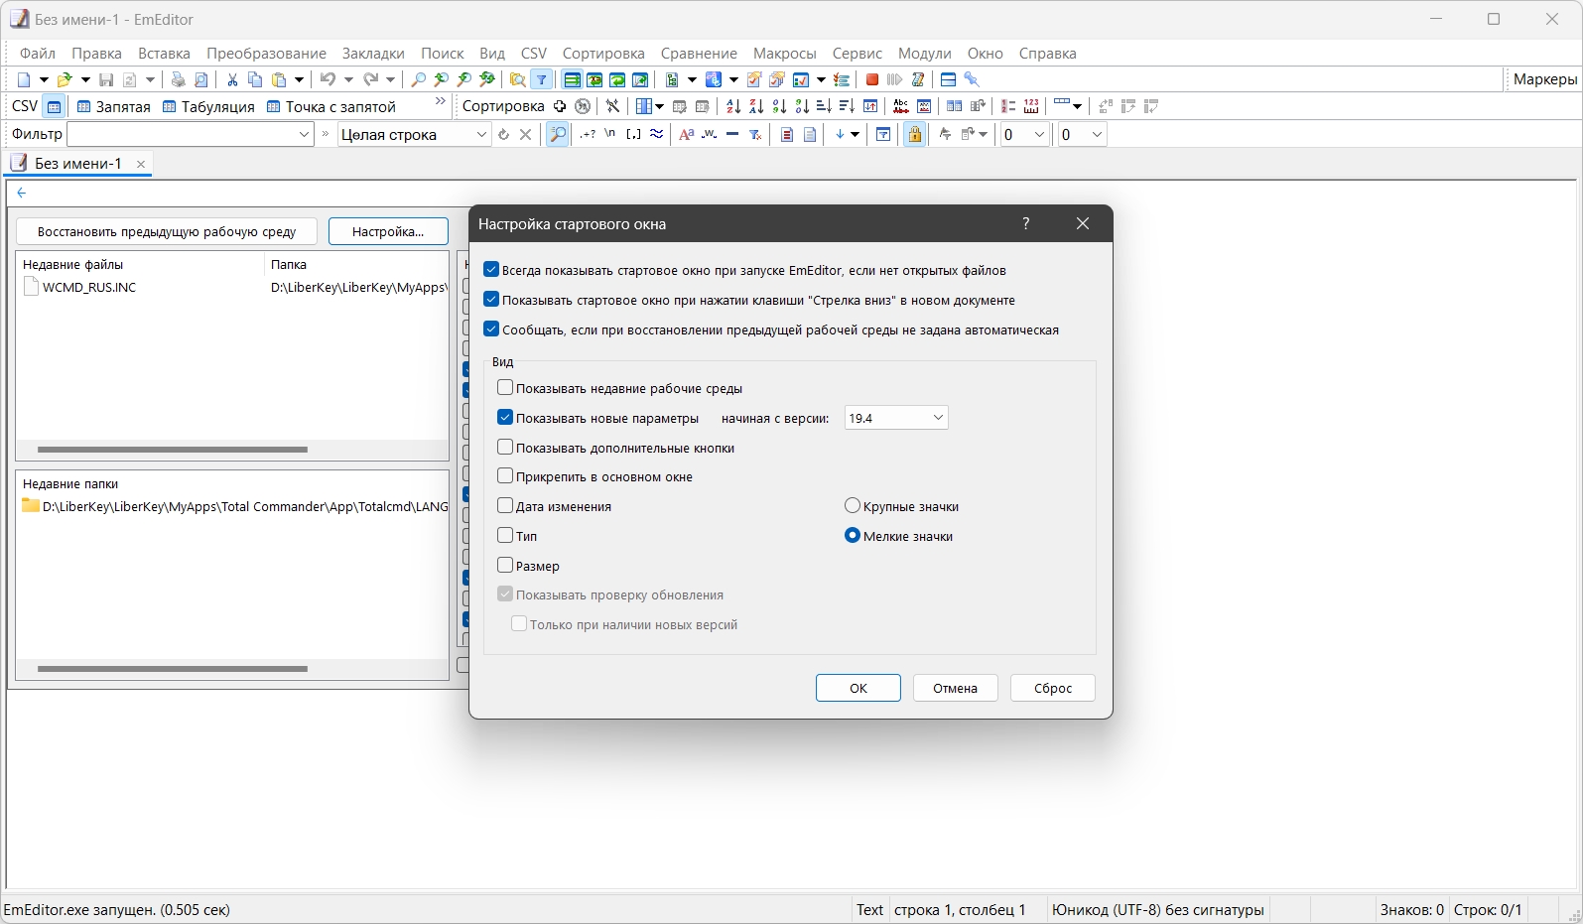The width and height of the screenshot is (1583, 924).
Task: Click the Find magnifier icon in toolbar
Action: coord(419,79)
